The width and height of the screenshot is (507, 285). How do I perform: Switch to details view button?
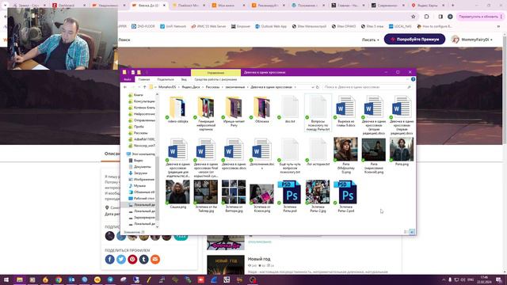[406, 232]
